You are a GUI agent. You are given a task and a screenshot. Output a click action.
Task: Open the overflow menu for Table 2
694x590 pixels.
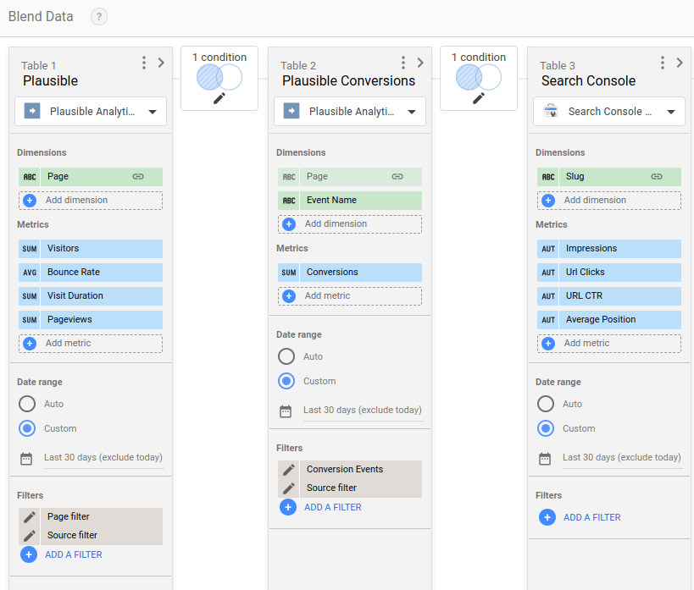pyautogui.click(x=403, y=63)
